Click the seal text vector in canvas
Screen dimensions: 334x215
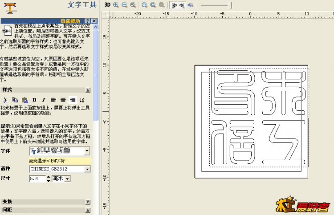(259, 118)
